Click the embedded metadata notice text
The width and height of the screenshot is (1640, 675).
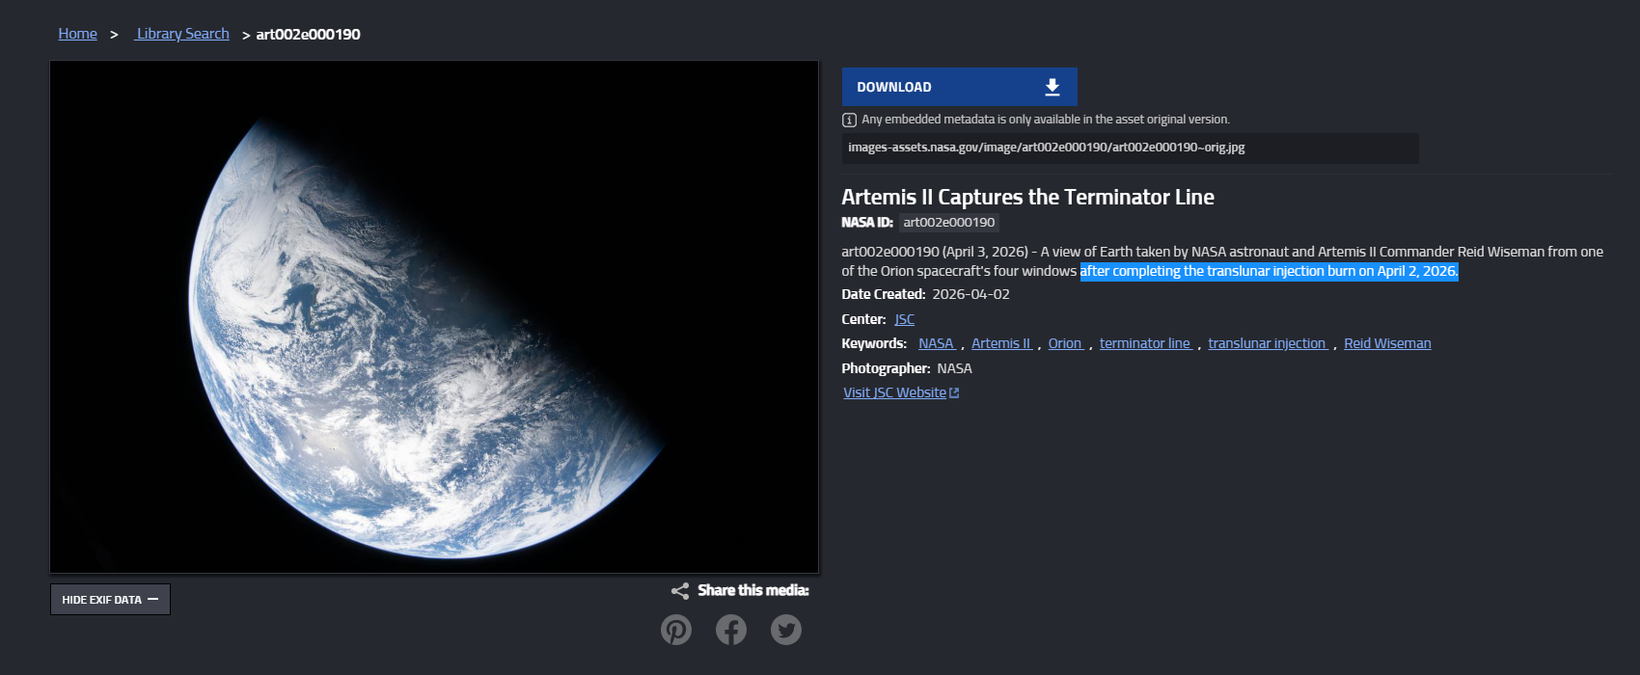tap(1046, 120)
